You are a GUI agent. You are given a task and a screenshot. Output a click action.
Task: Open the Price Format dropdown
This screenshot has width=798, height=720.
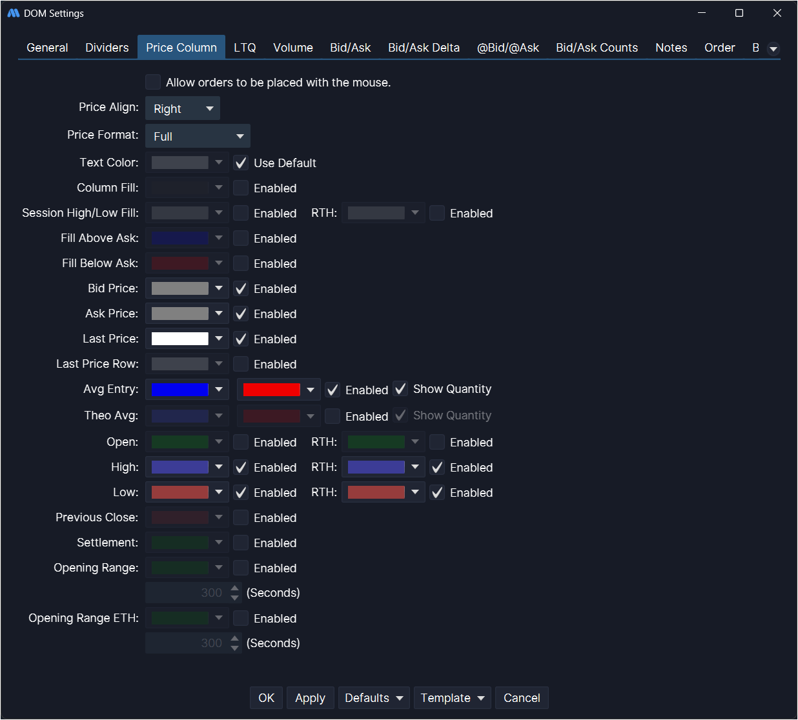[198, 136]
